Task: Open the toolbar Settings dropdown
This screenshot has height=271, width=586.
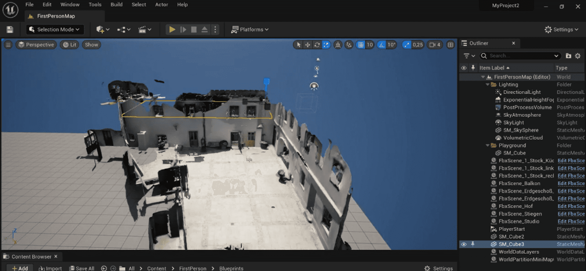Action: [562, 30]
